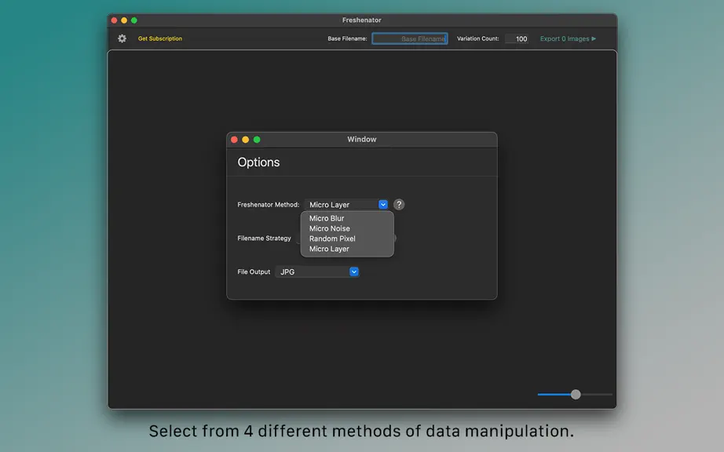The width and height of the screenshot is (724, 452).
Task: Click the zoom slider thumb in main window
Action: tap(576, 395)
